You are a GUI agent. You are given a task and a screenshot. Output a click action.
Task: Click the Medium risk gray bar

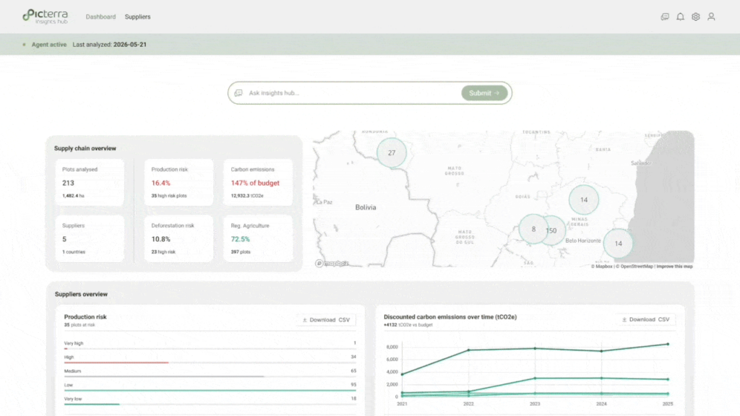(x=164, y=376)
